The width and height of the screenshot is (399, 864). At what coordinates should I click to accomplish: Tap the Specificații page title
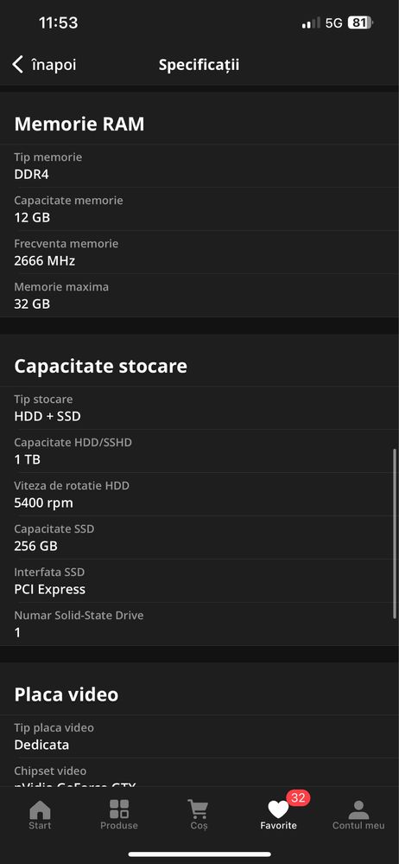click(199, 65)
